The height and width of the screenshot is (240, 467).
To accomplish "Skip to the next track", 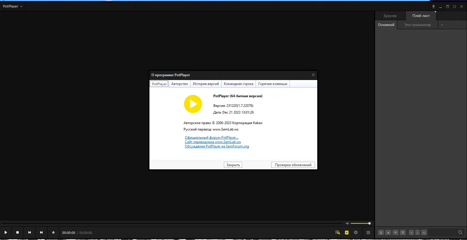I will (41, 232).
